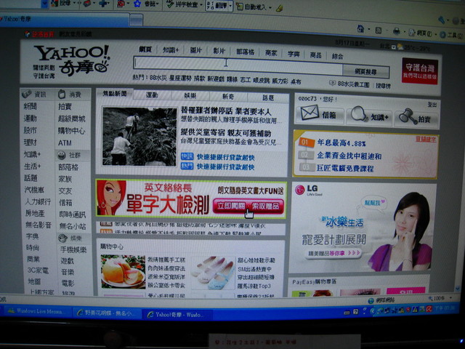465x349 pixels.
Task: Click the pencil highlighter icon in top toolbar
Action: pyautogui.click(x=279, y=9)
